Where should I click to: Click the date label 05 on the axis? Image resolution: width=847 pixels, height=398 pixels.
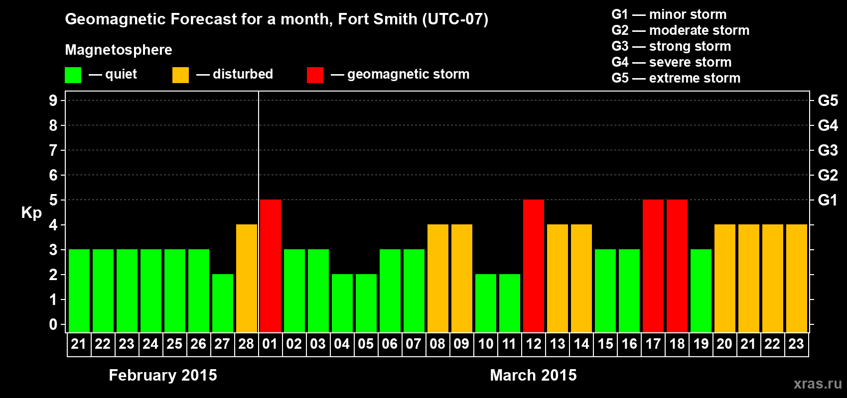coord(366,344)
